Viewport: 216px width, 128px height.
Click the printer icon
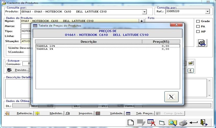[x=183, y=123]
